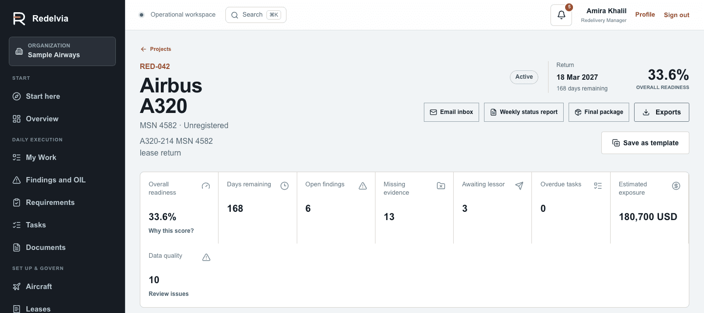Open the Profile link

click(645, 15)
